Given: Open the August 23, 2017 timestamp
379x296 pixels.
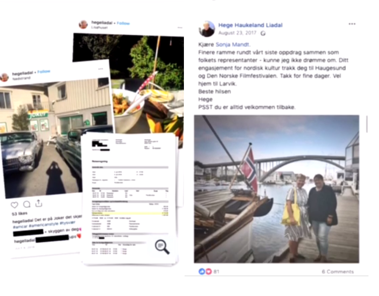Looking at the screenshot, I should [237, 33].
